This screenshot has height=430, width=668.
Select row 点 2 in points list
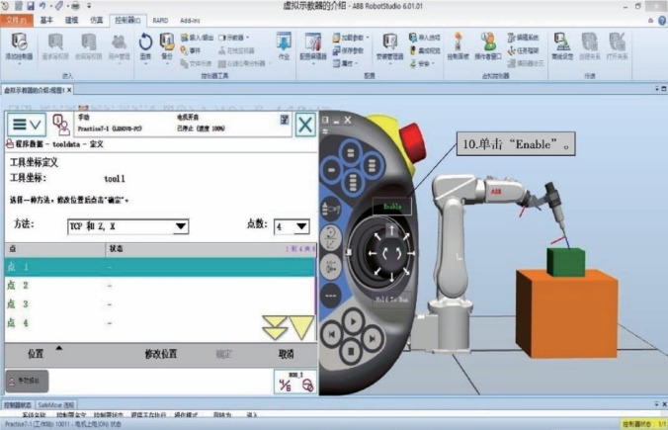pyautogui.click(x=160, y=285)
